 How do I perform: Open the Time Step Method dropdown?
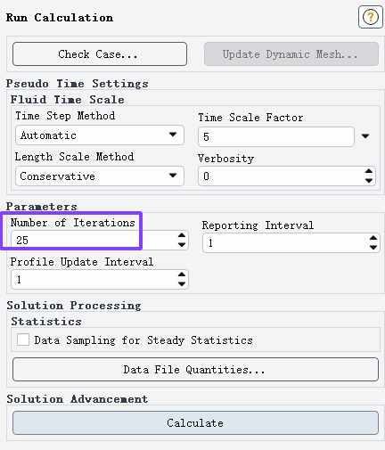(100, 135)
